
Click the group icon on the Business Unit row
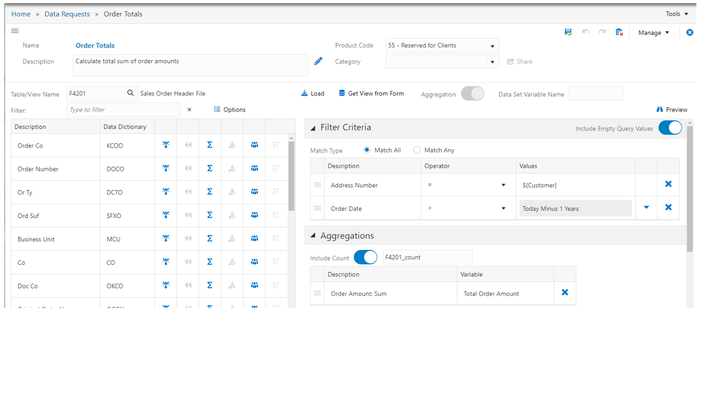click(254, 238)
